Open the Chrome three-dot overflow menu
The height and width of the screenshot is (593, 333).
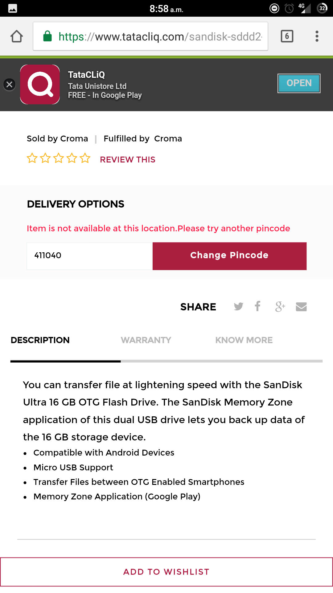[x=317, y=36]
